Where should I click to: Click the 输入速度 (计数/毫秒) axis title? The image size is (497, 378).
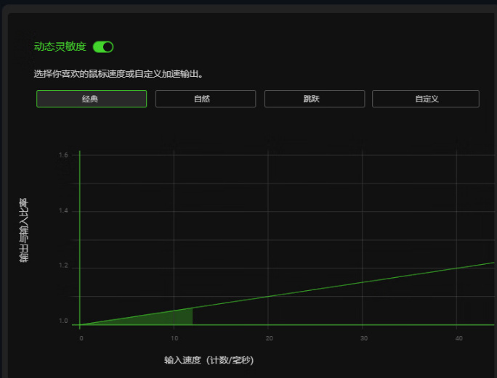click(x=209, y=361)
